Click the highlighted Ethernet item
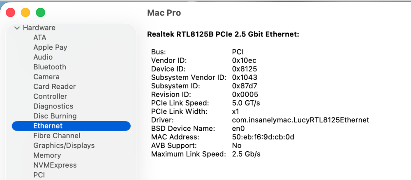This screenshot has height=180, width=411. point(71,126)
